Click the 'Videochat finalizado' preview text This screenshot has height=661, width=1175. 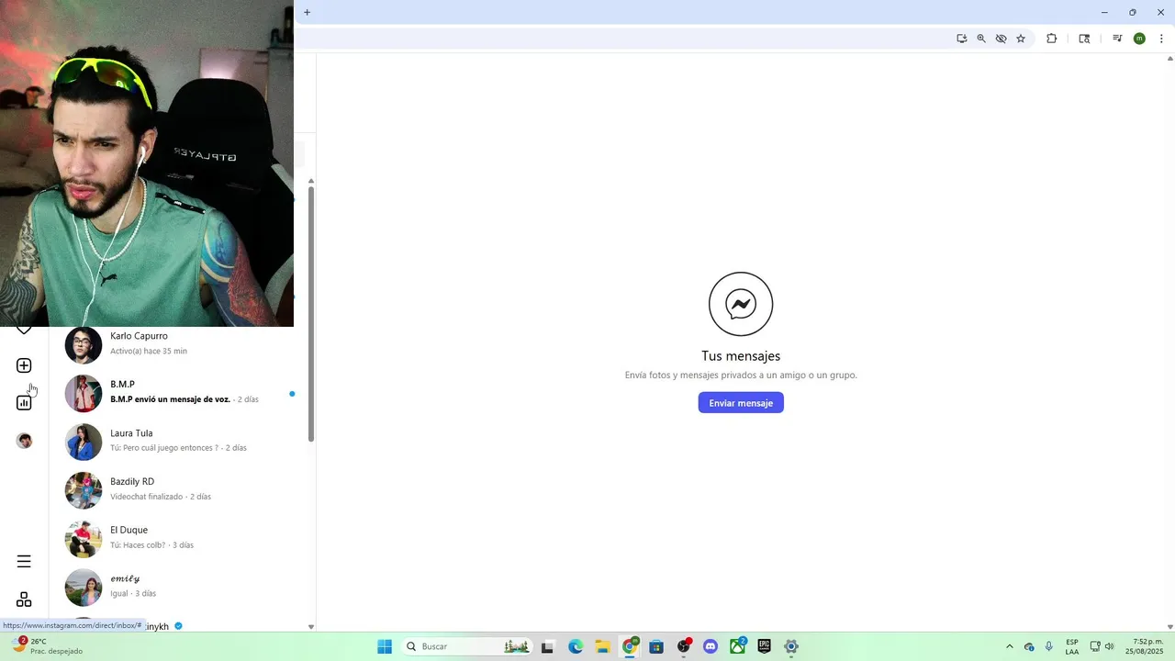[x=146, y=497]
